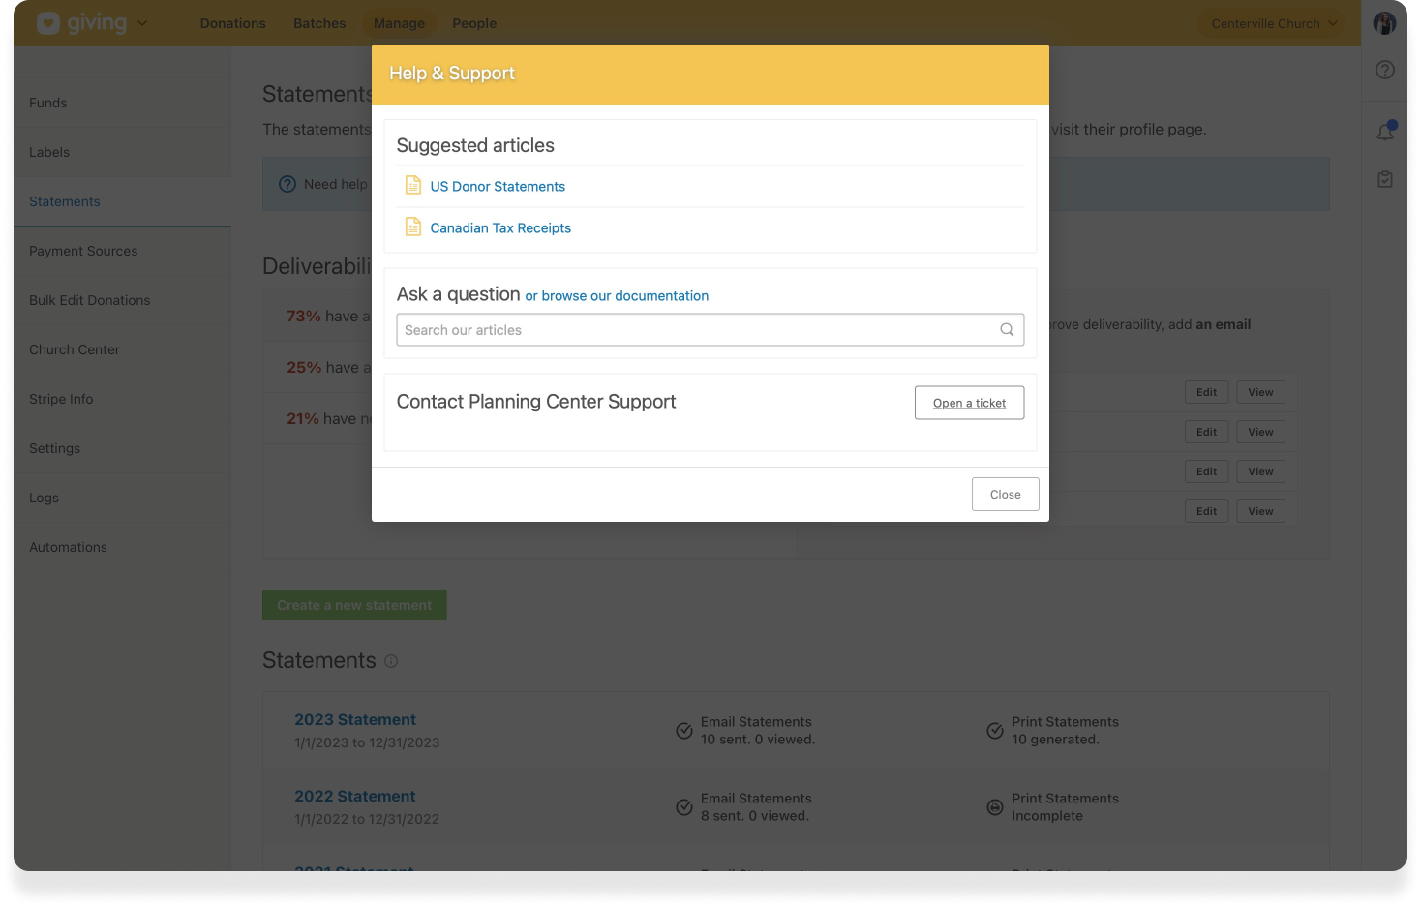
Task: Focus the Search our articles field
Action: click(697, 330)
